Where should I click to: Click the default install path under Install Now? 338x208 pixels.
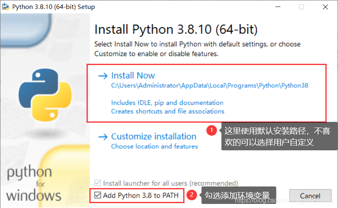[x=210, y=86]
